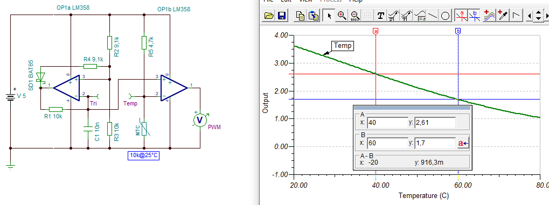Click the cursor B y value field
Viewport: 549px width, 205px height.
(435, 143)
